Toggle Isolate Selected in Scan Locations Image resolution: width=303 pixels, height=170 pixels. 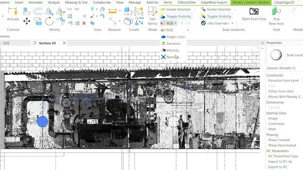pos(216,9)
